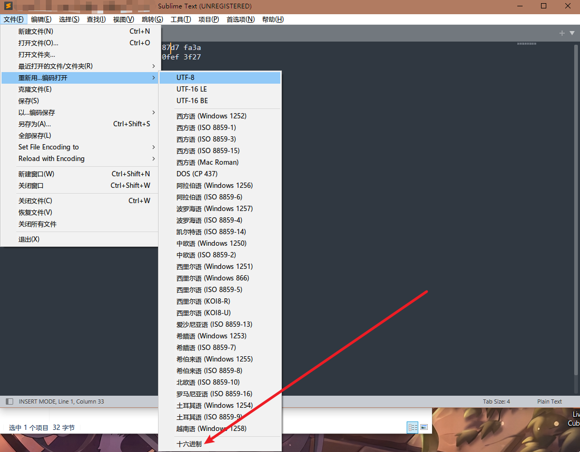The image size is (580, 452).
Task: Open the 首选项(N) menu
Action: [x=240, y=19]
